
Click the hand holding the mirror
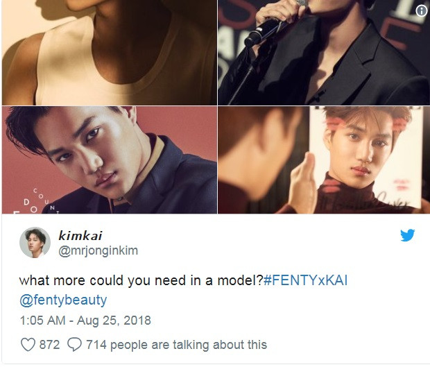point(304,182)
